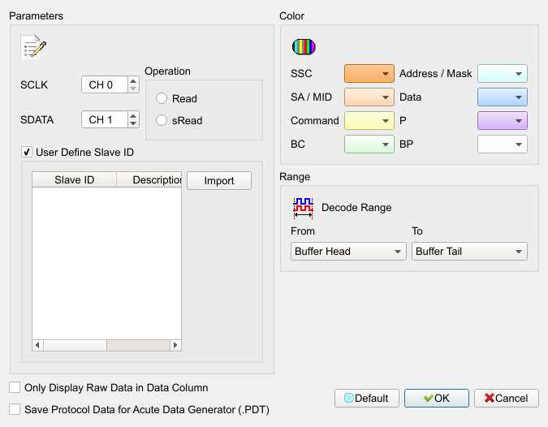Image resolution: width=548 pixels, height=427 pixels.
Task: Select the sRead operation radio button
Action: coord(162,121)
